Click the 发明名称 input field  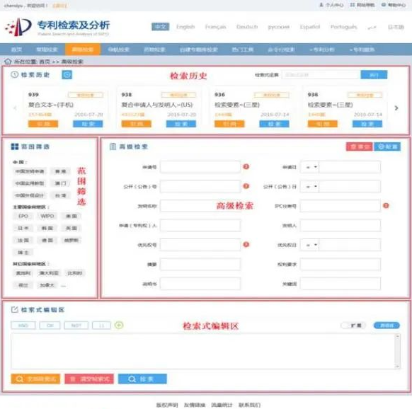click(x=200, y=206)
